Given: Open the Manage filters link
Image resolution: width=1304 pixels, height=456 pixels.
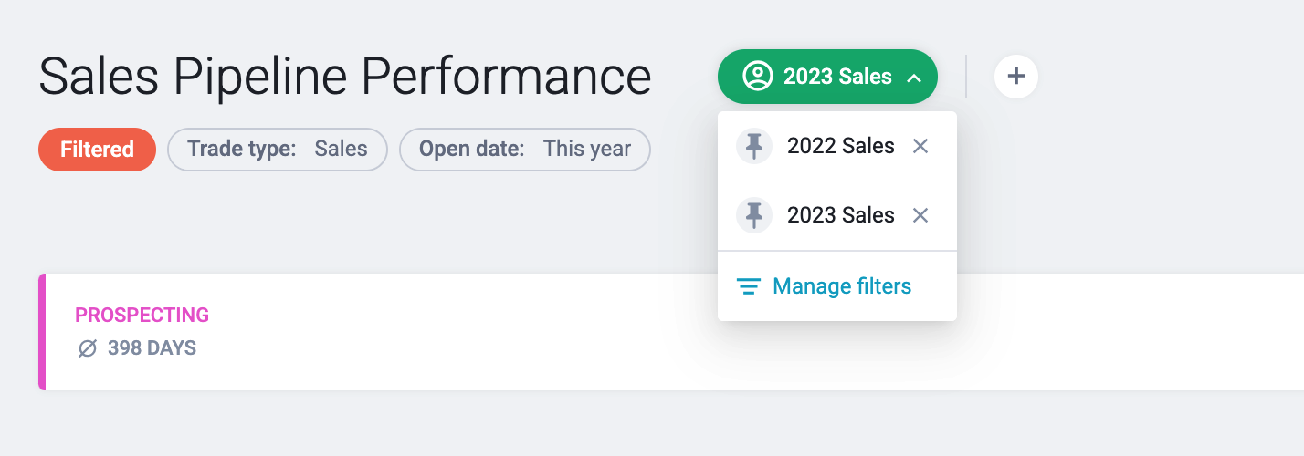Looking at the screenshot, I should pyautogui.click(x=842, y=286).
